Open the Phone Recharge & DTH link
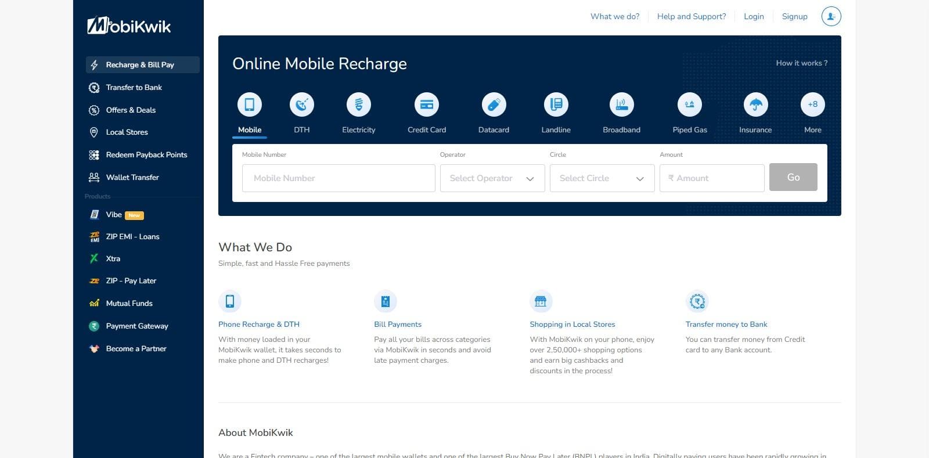The image size is (929, 458). tap(259, 324)
